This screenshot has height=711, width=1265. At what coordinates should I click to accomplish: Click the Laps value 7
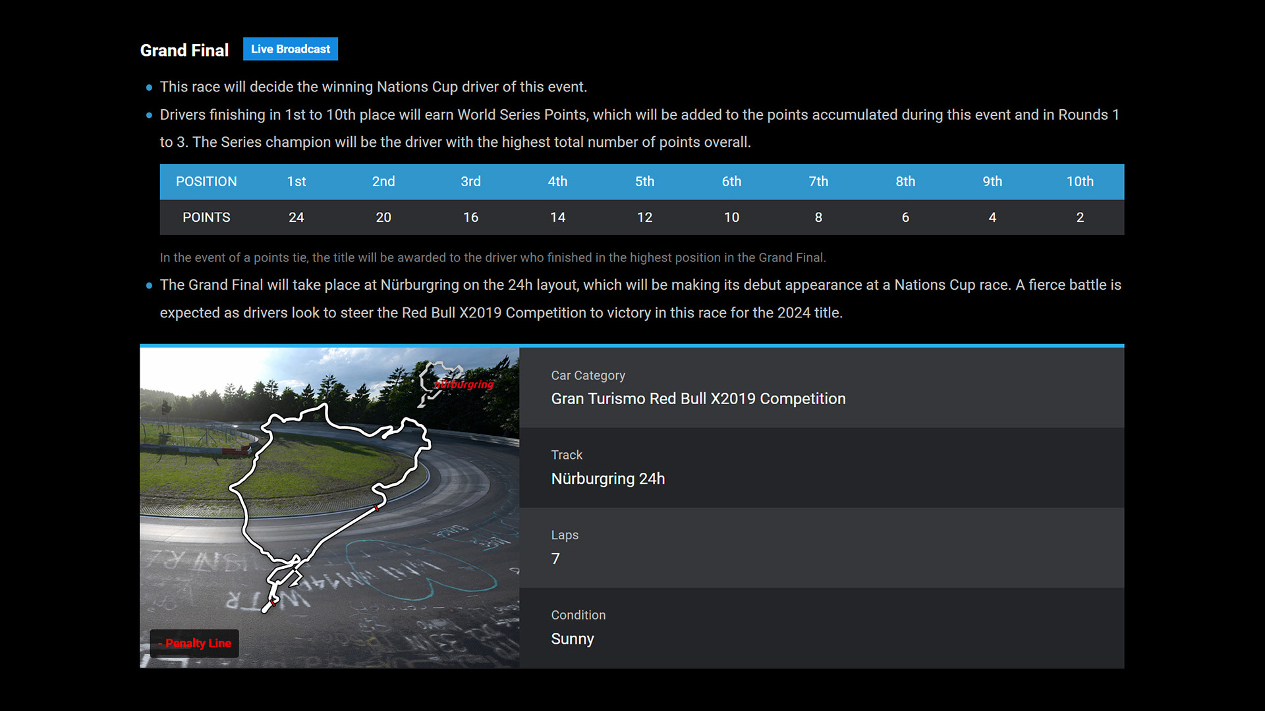pyautogui.click(x=555, y=559)
